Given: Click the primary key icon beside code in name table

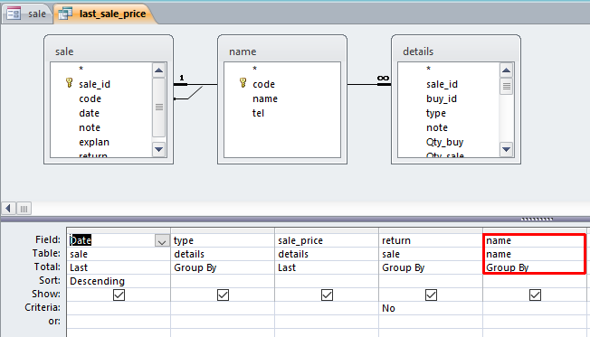Looking at the screenshot, I should [243, 83].
